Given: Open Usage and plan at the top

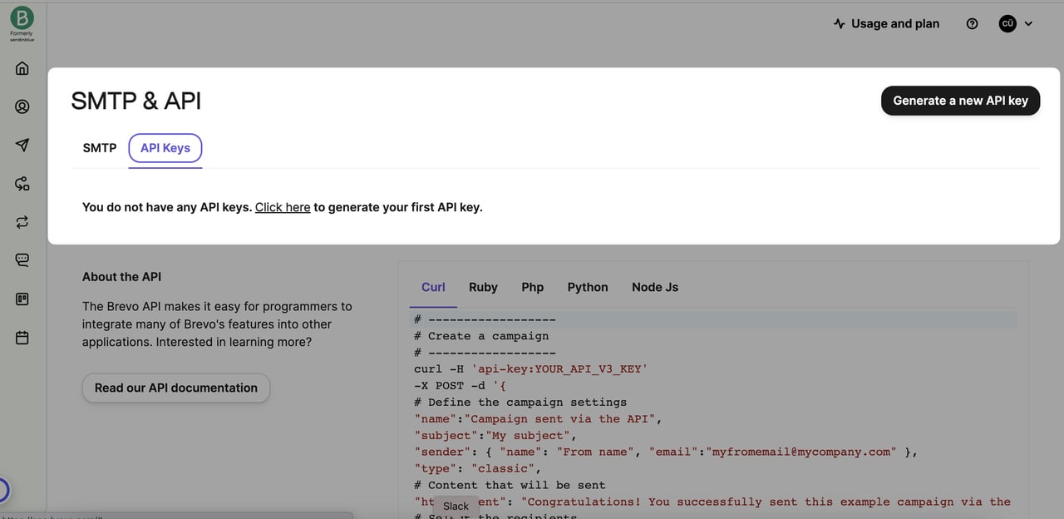Looking at the screenshot, I should (886, 23).
